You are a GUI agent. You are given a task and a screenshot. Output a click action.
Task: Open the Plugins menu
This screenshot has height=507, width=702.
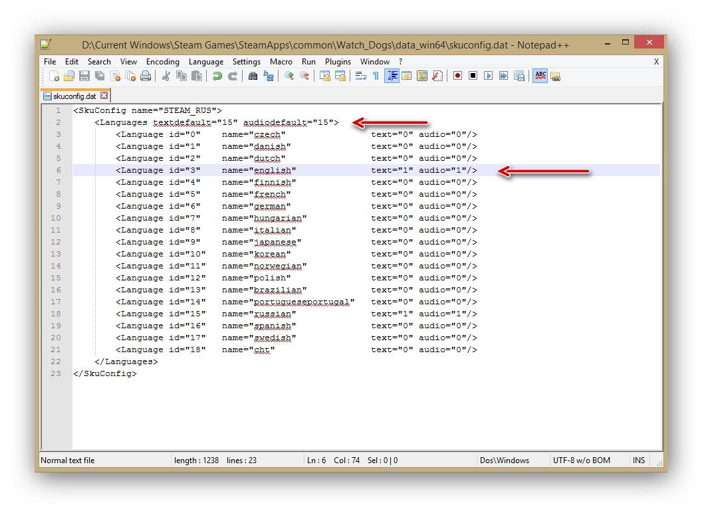click(x=338, y=62)
